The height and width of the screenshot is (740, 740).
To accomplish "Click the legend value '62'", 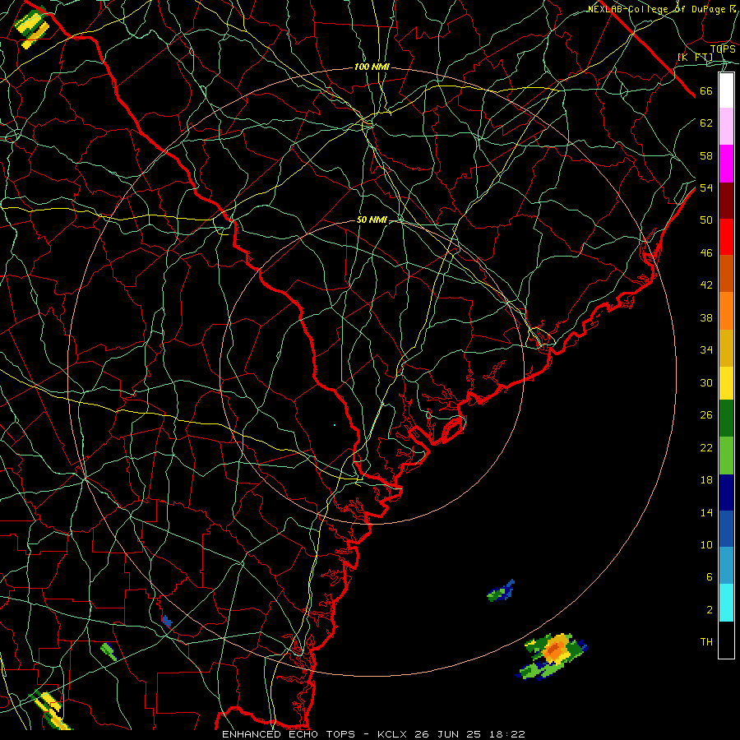I will coord(706,123).
